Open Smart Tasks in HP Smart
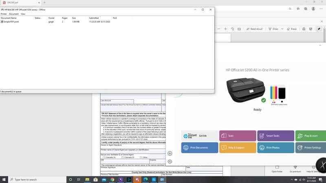This screenshot has height=183, width=326. (x=276, y=136)
